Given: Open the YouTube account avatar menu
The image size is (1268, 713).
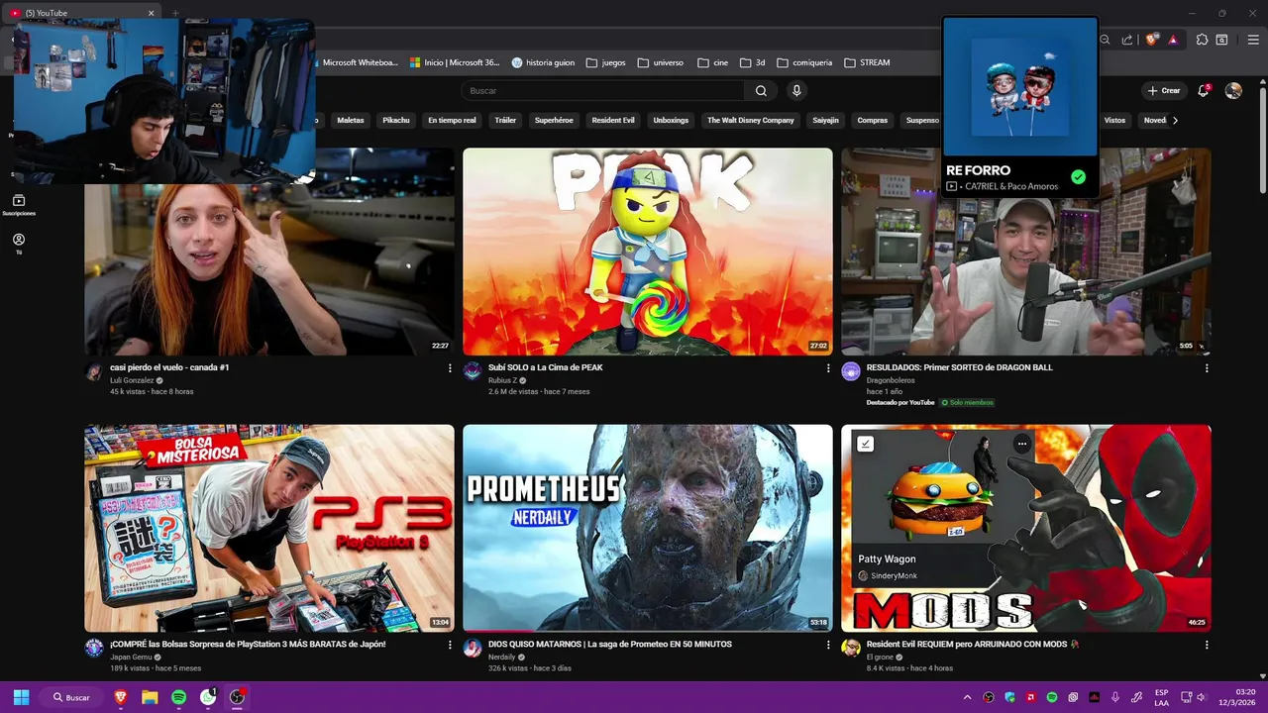Looking at the screenshot, I should 1233,90.
